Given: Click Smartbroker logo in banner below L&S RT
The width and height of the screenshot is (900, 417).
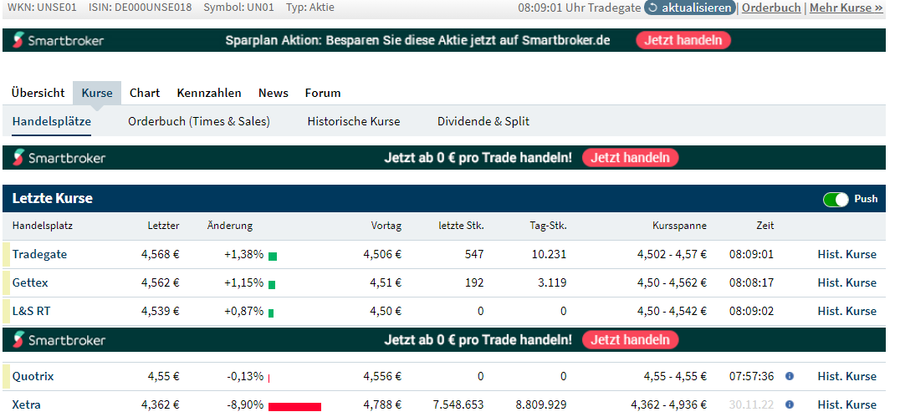Looking at the screenshot, I should 59,340.
